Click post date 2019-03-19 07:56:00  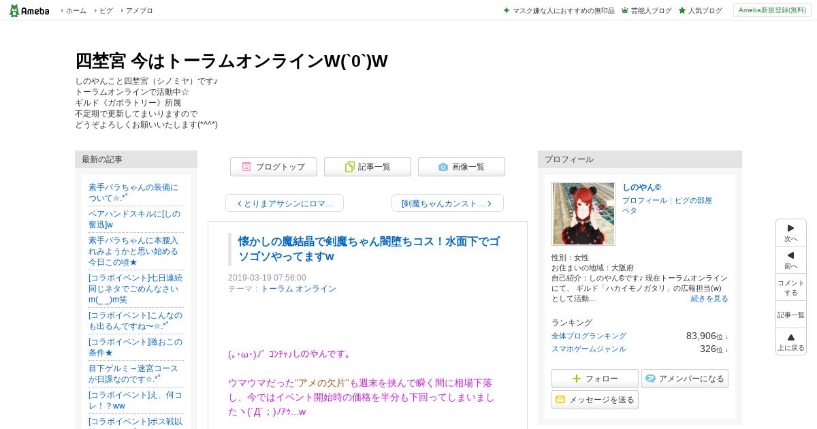pyautogui.click(x=267, y=278)
